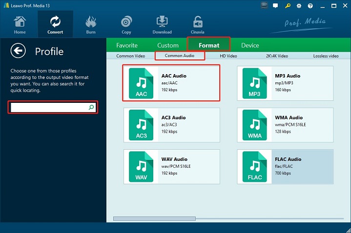Viewport: 351px width, 233px height.
Task: Open the GPU acceleration indicator icon
Action: coord(264,5)
